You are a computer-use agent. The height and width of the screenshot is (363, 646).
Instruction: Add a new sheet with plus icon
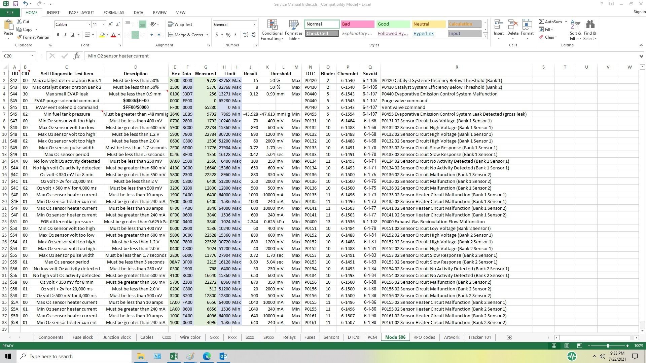[509, 337]
